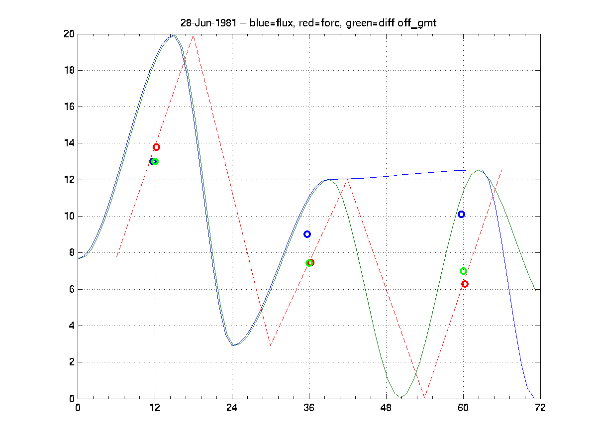Click the x-axis tick label 24
597x448 pixels.
[232, 408]
